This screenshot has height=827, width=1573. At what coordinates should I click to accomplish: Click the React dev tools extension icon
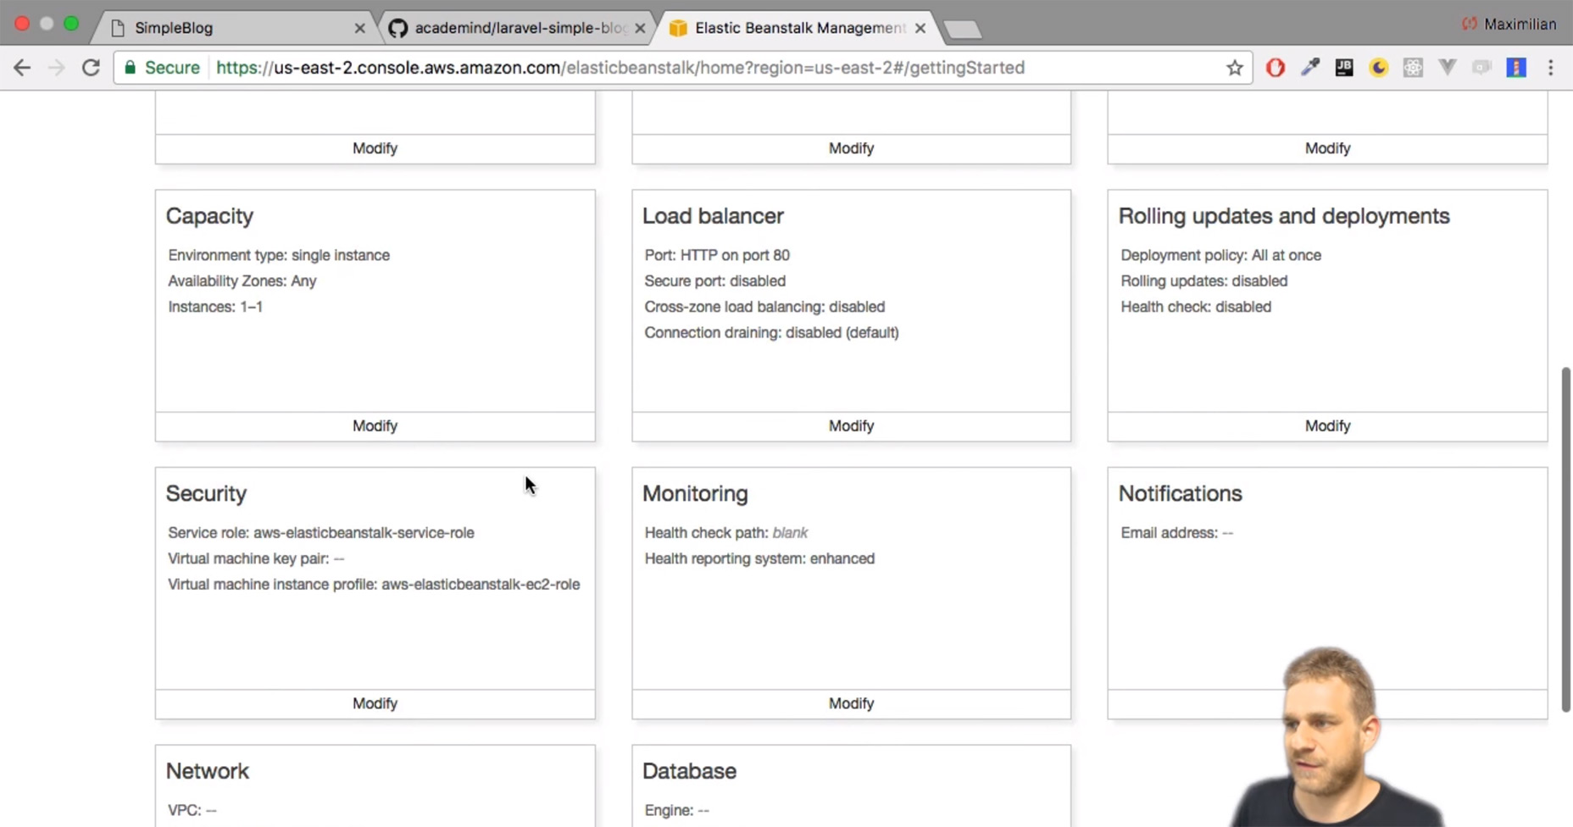pos(1413,68)
